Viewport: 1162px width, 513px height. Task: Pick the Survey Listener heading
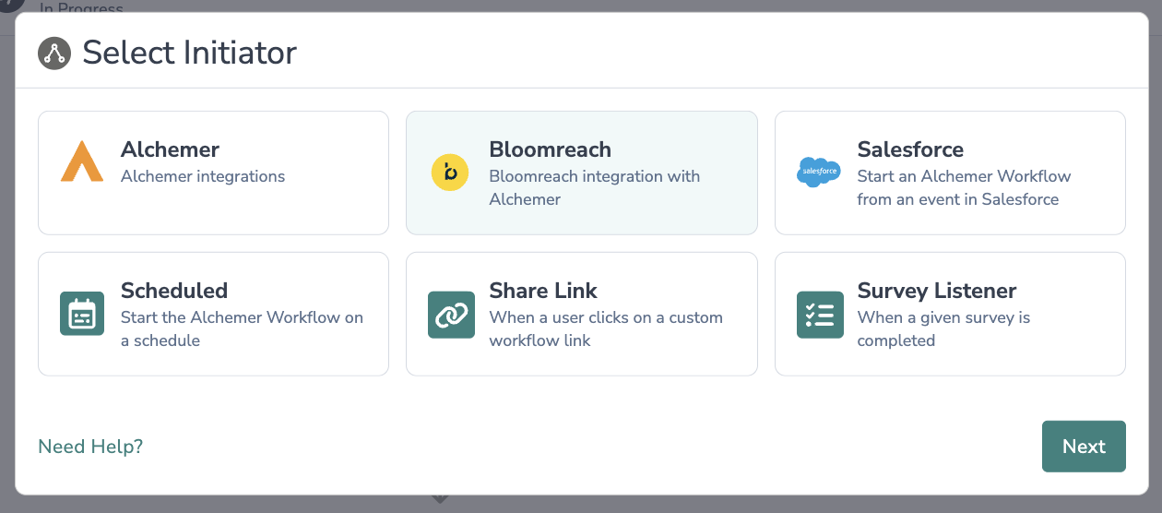pos(936,291)
